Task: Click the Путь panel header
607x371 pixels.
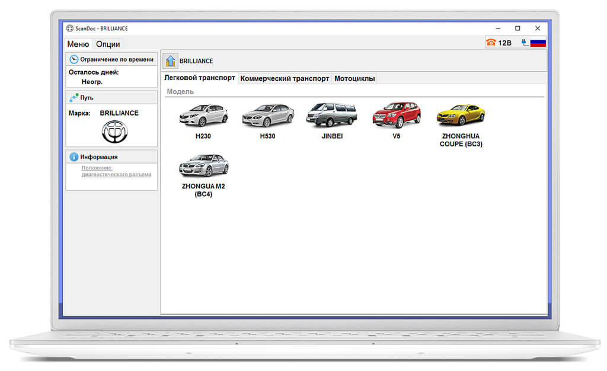Action: 111,97
